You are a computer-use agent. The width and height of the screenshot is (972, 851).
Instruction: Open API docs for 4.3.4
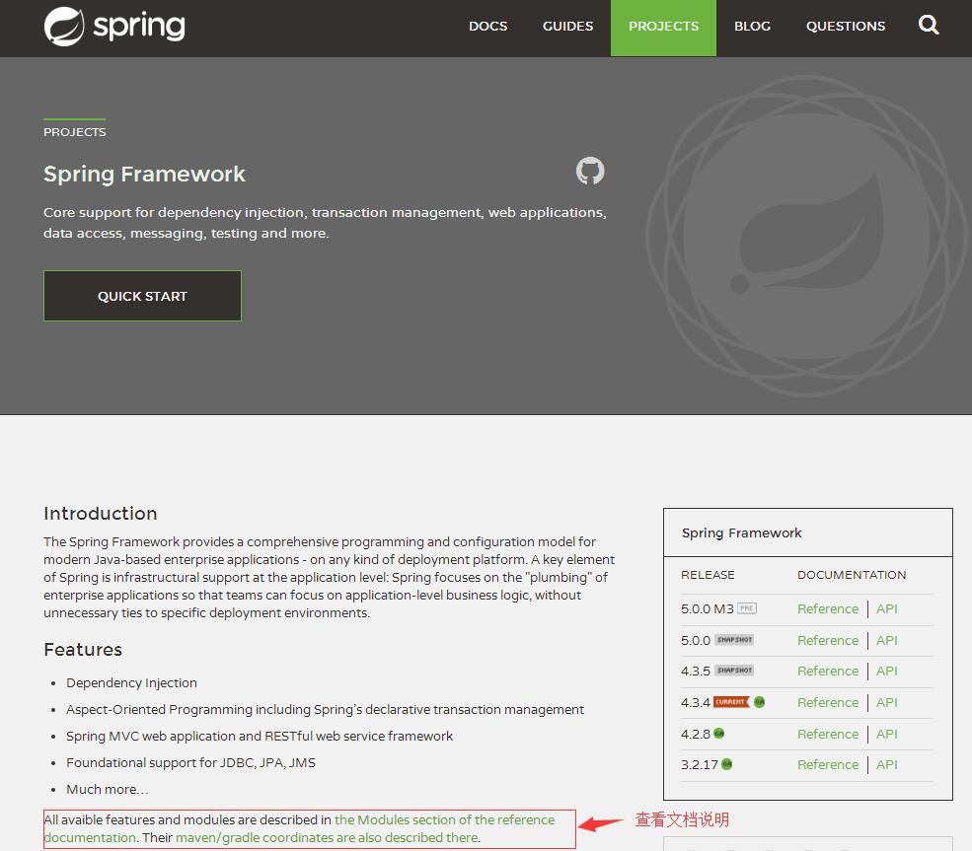[886, 702]
